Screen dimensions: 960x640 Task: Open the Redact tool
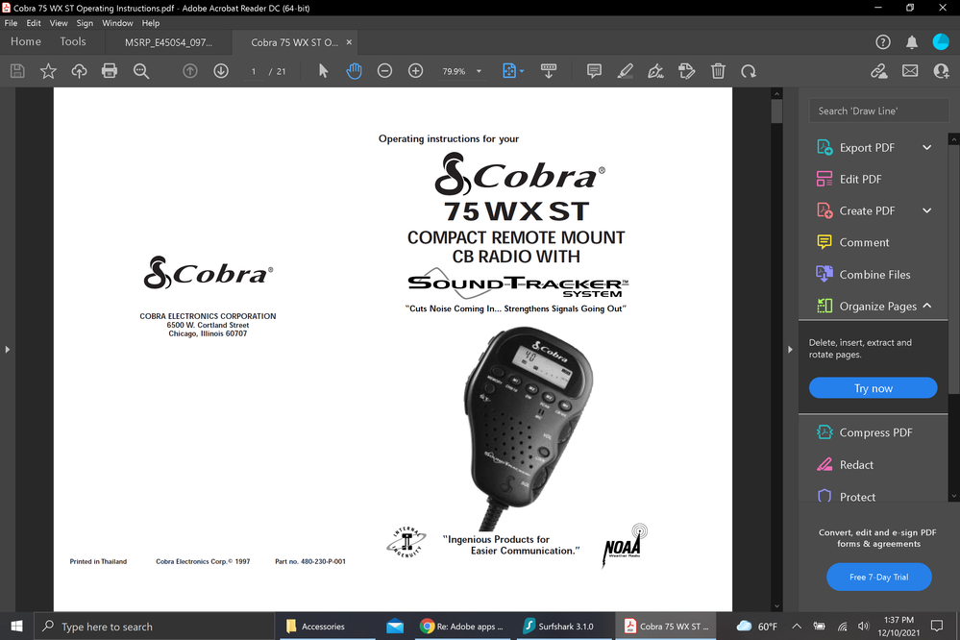tap(856, 465)
